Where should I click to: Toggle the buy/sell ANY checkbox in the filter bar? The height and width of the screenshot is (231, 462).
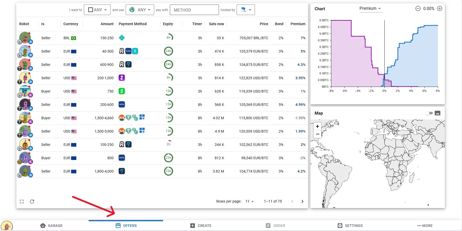90,9
